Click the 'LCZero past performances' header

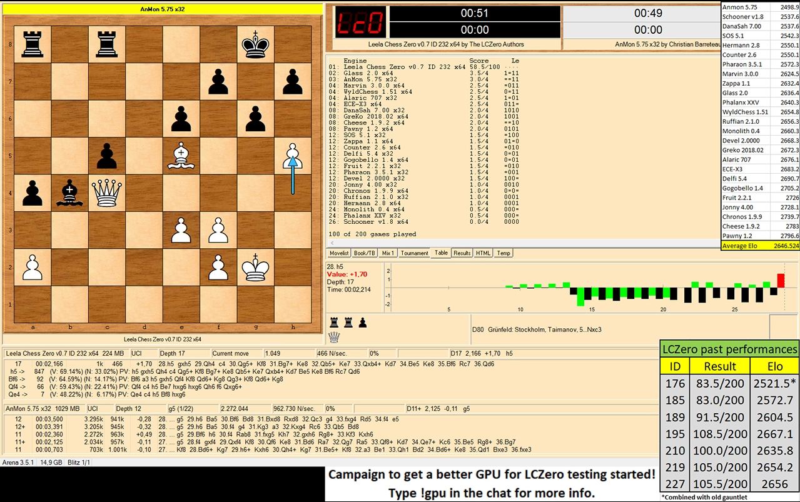(729, 349)
